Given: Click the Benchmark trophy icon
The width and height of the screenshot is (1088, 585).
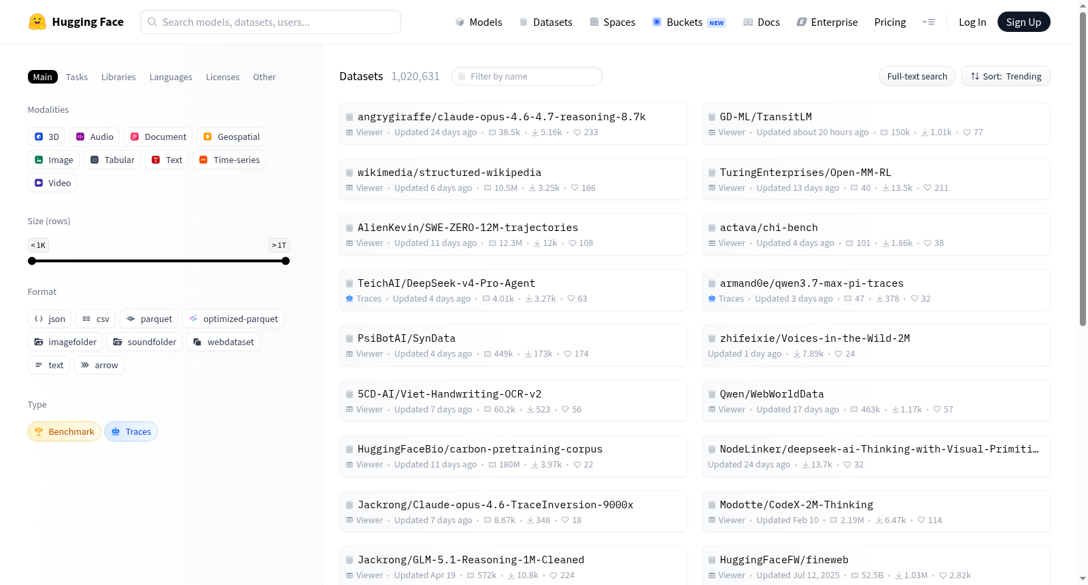Looking at the screenshot, I should (x=39, y=431).
